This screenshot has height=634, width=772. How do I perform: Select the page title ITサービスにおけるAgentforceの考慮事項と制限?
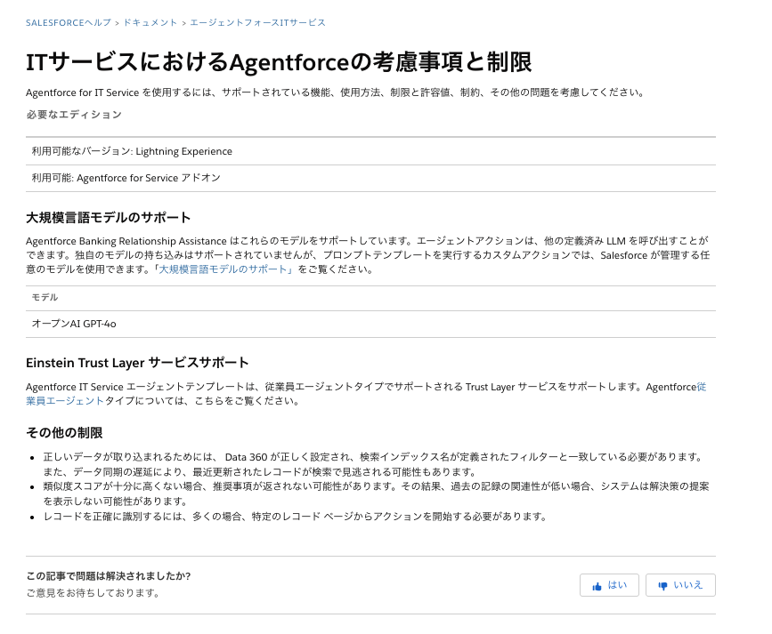pos(279,62)
